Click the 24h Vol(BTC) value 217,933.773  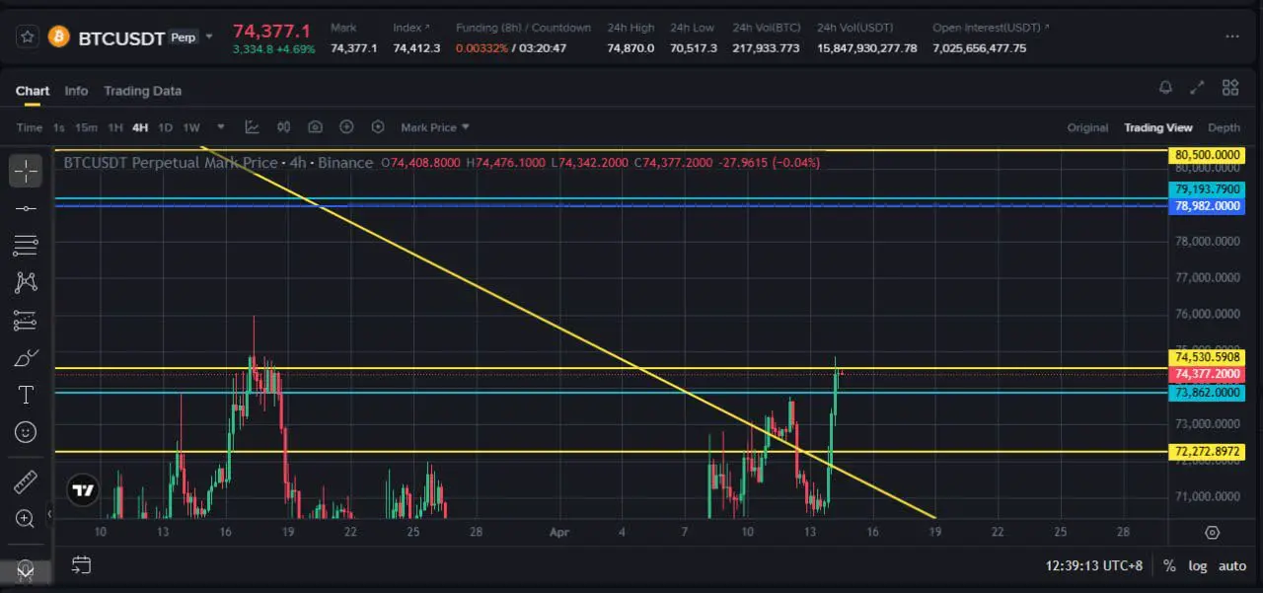[x=766, y=48]
